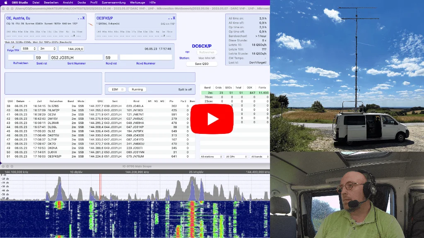Click the op Rufzeichen operator field
This screenshot has width=424, height=238.
(207, 52)
